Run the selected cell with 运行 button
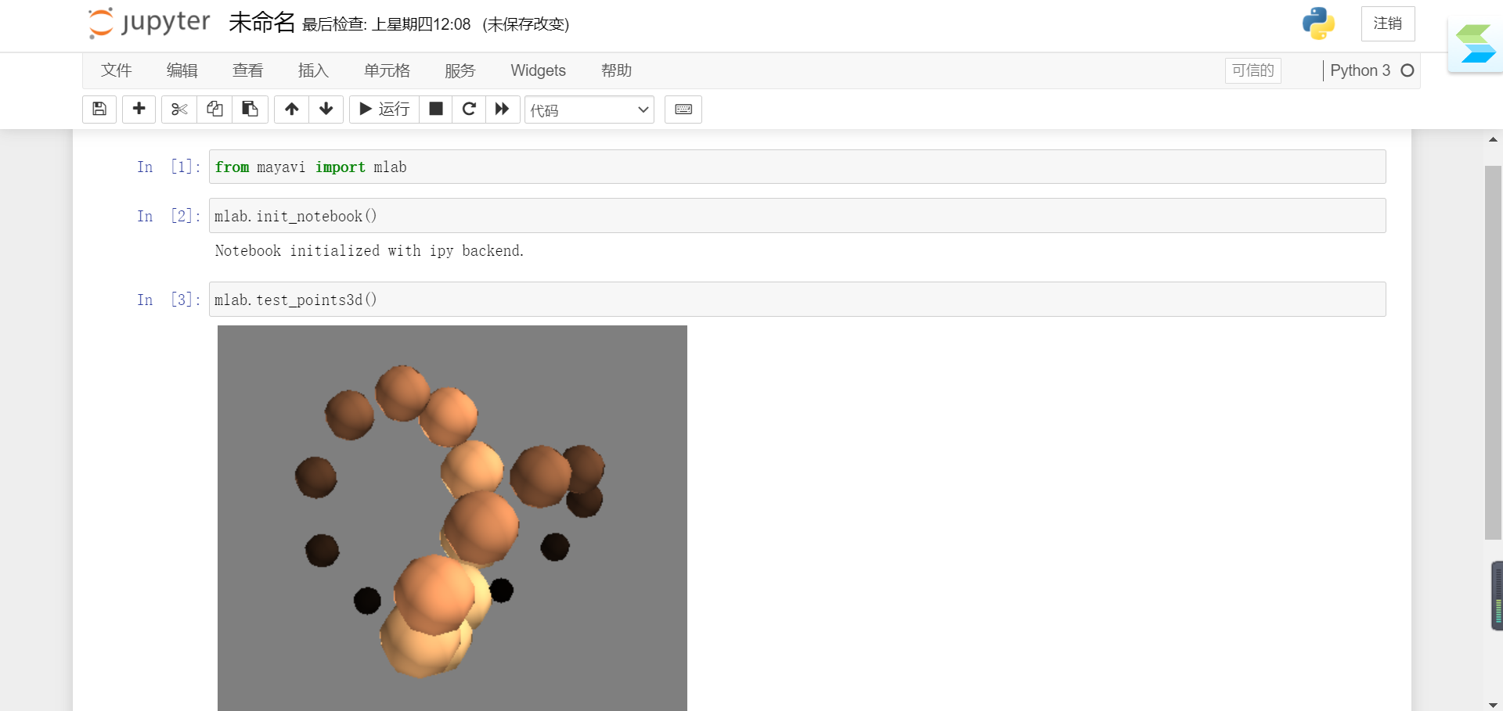This screenshot has height=711, width=1503. (x=384, y=110)
